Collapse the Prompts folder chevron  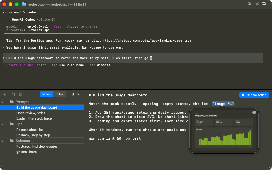click(2, 102)
